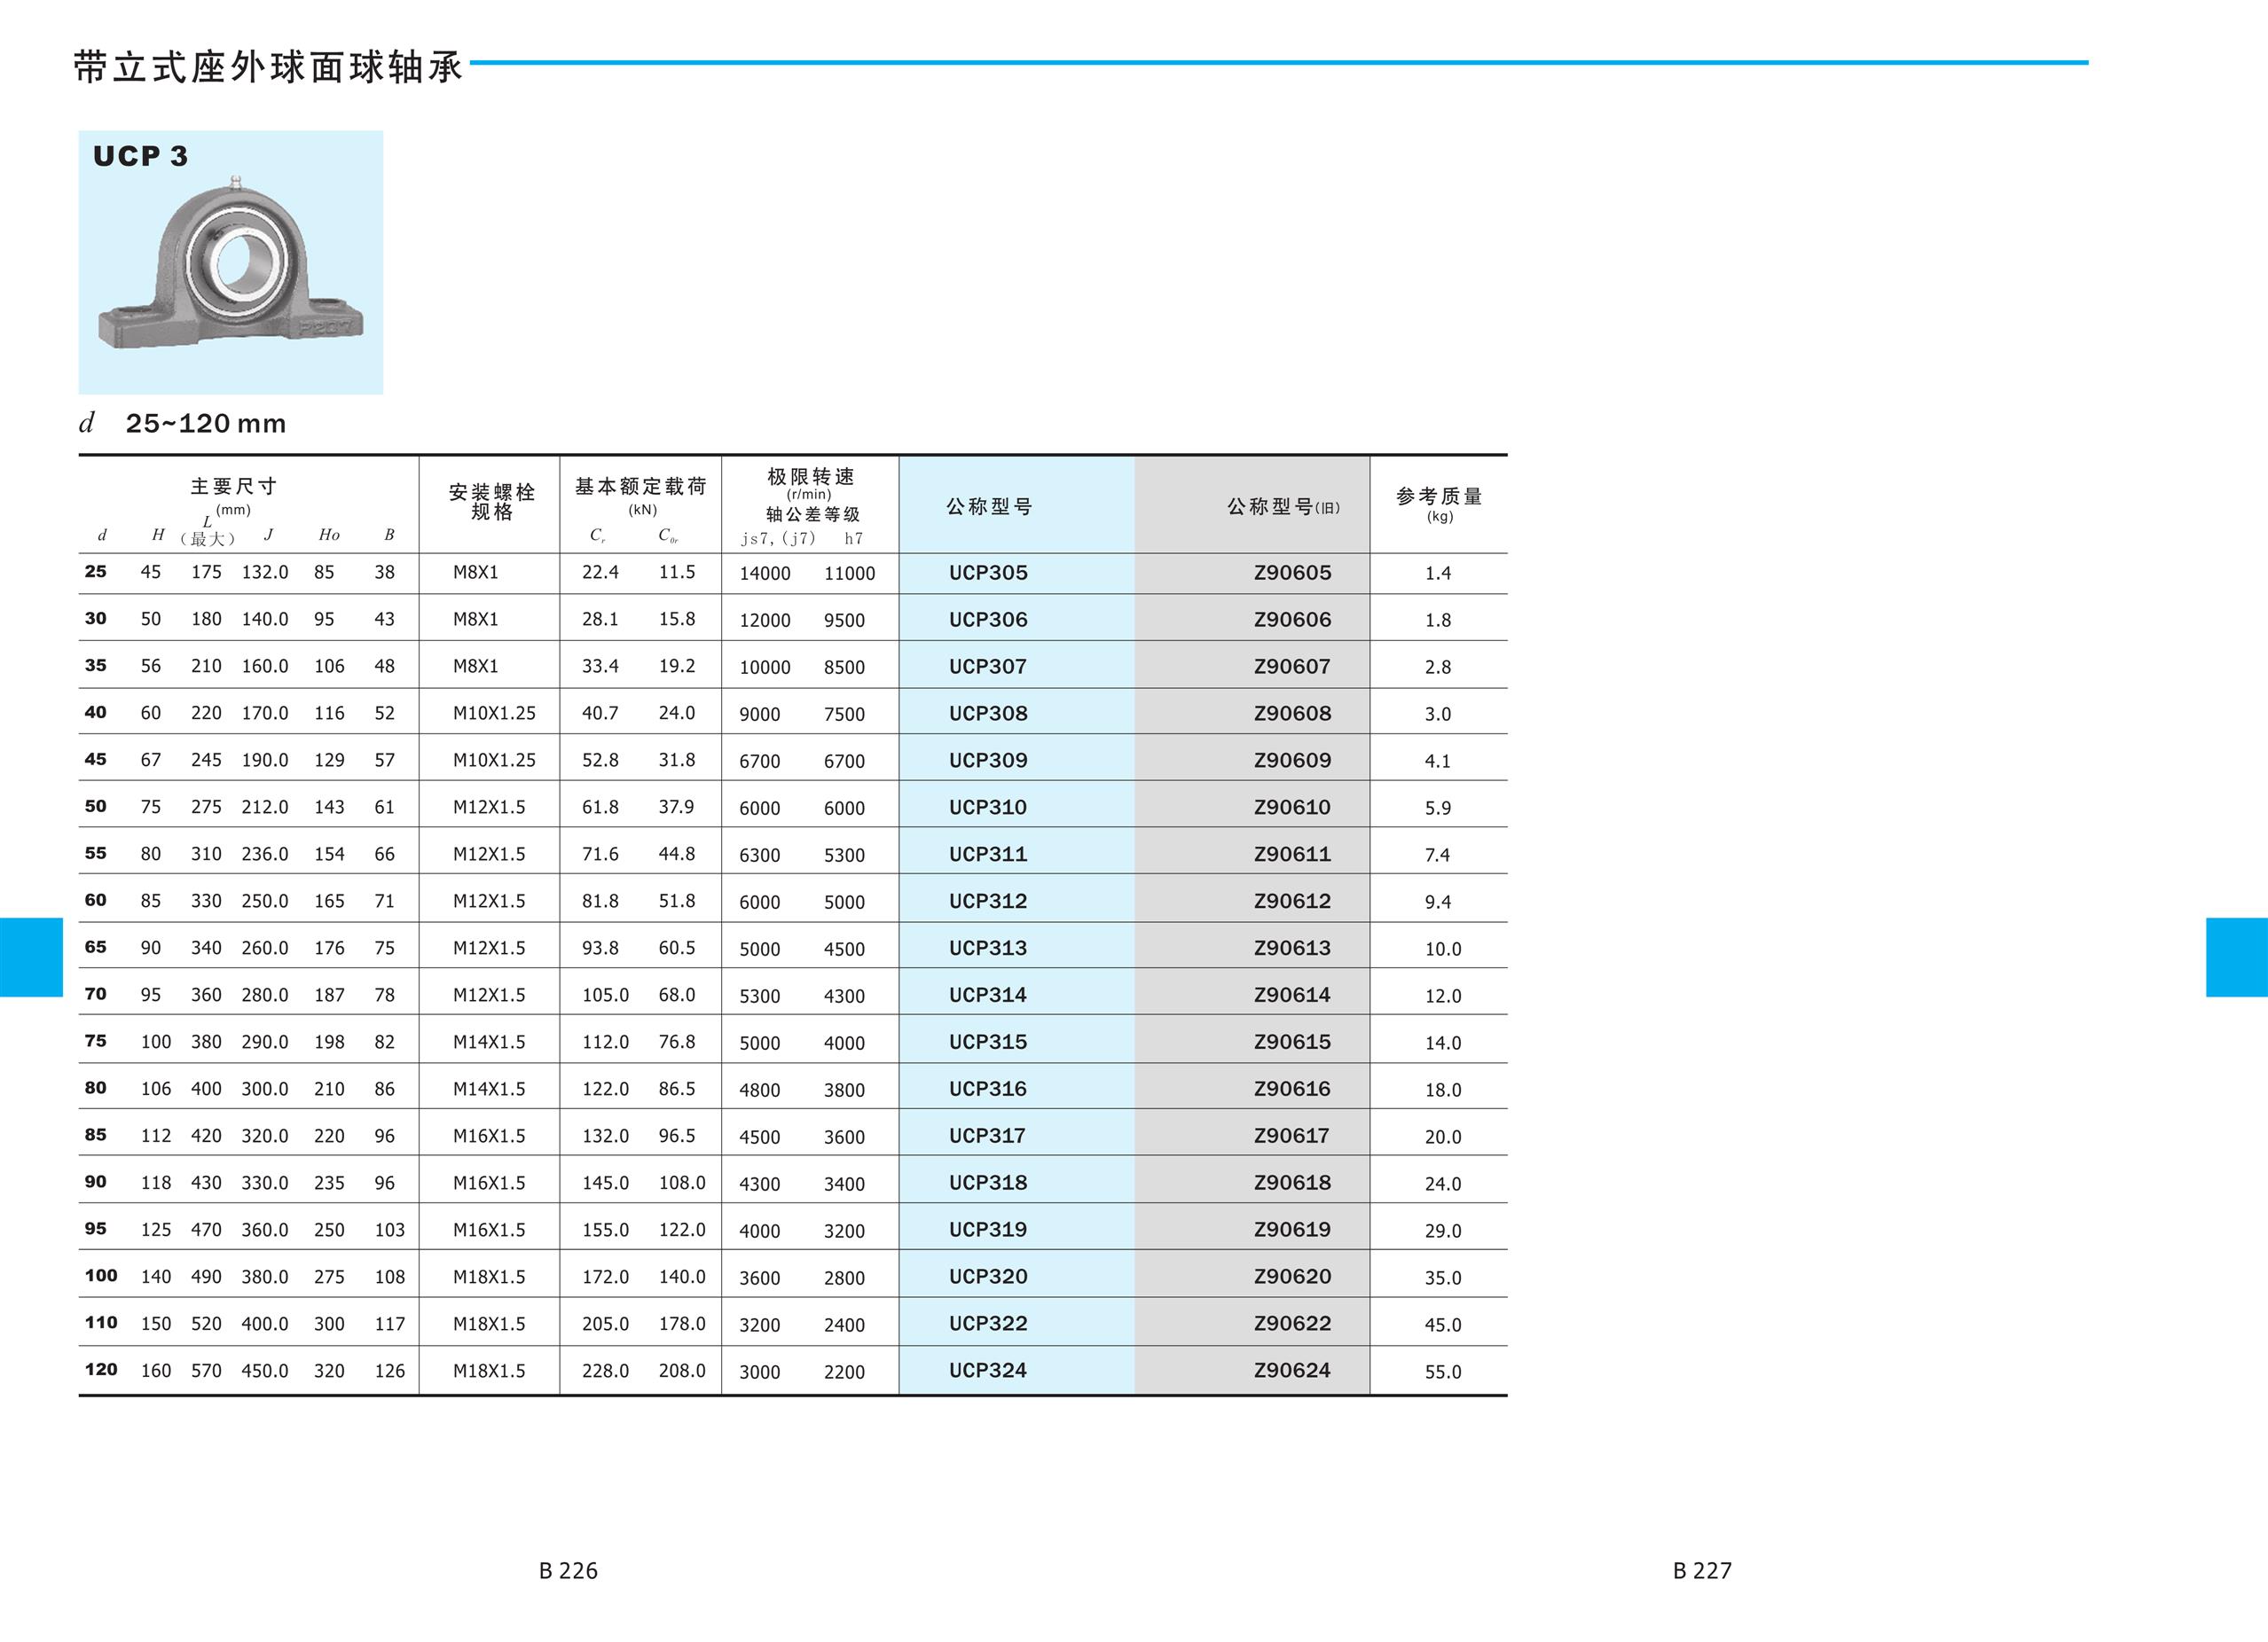
Task: Click the 基本额定载荷 column header
Action: 640,487
